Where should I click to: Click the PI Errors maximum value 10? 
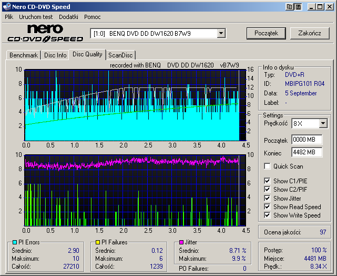[76, 258]
